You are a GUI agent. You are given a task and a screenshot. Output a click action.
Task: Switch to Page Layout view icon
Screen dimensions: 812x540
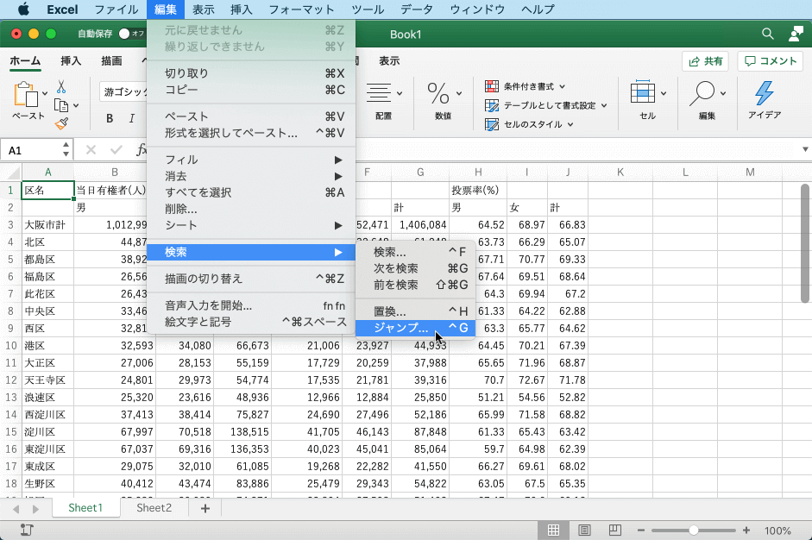(x=584, y=531)
